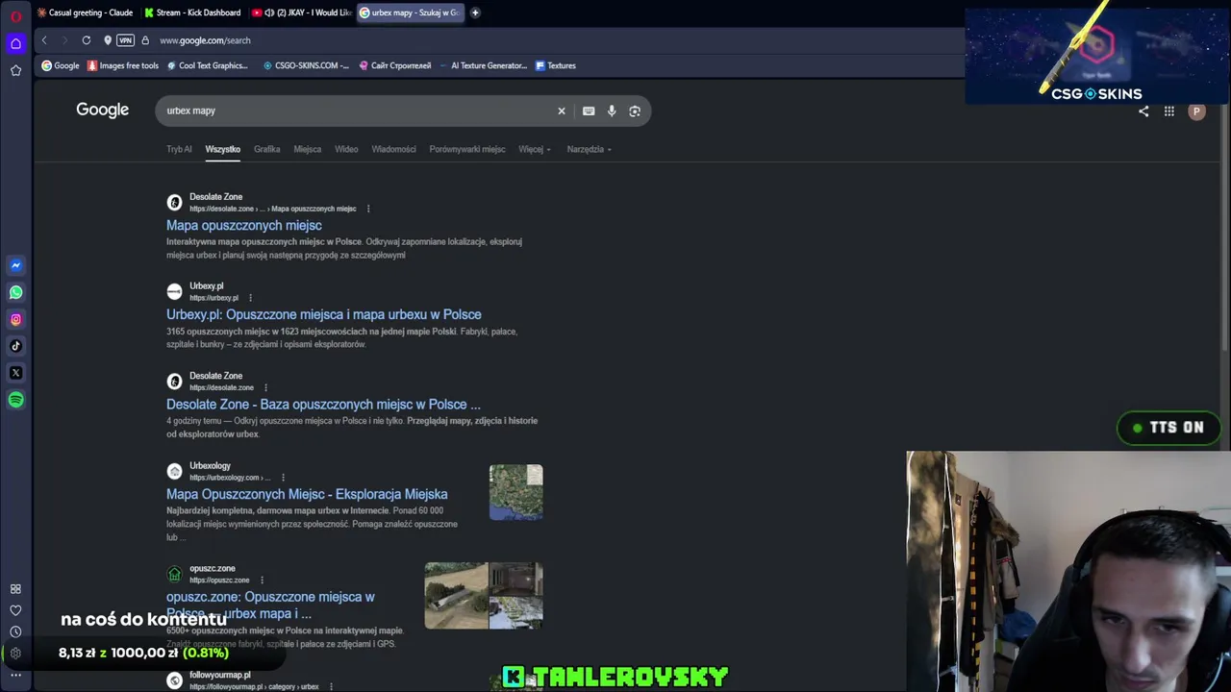Open the opuszc.zone result link
1231x692 pixels.
(x=270, y=605)
